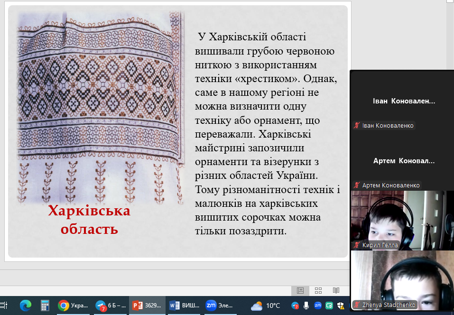Switch to the Chrome window in taskbar
This screenshot has width=454, height=315.
click(x=73, y=306)
